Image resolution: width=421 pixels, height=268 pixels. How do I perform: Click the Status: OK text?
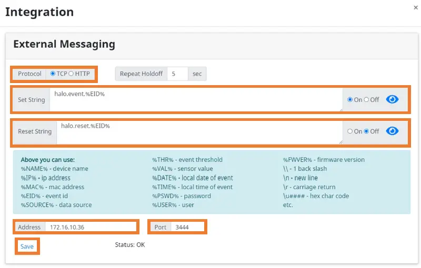[x=129, y=245]
